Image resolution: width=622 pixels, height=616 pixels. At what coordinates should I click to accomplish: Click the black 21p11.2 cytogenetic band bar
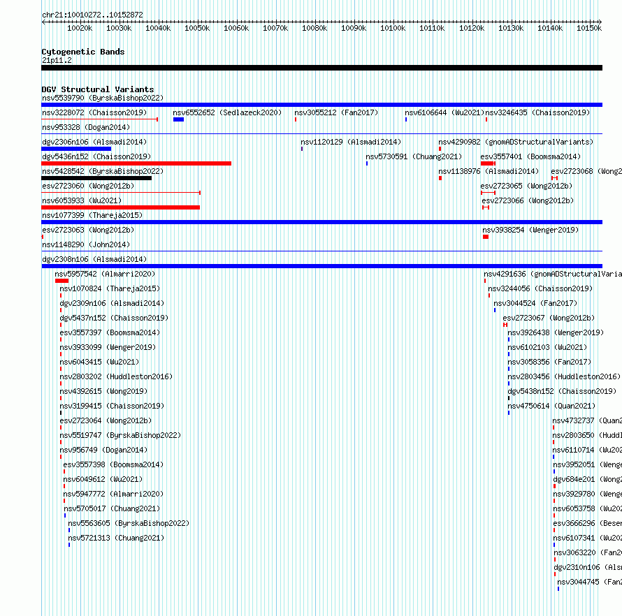click(x=321, y=68)
